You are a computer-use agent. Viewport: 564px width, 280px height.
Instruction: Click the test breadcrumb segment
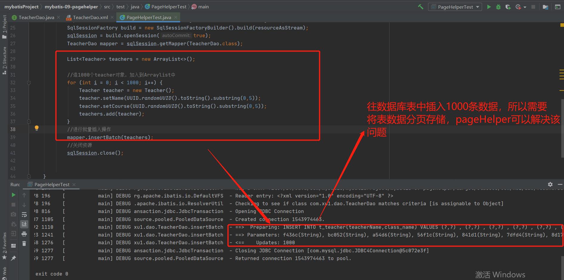[120, 7]
